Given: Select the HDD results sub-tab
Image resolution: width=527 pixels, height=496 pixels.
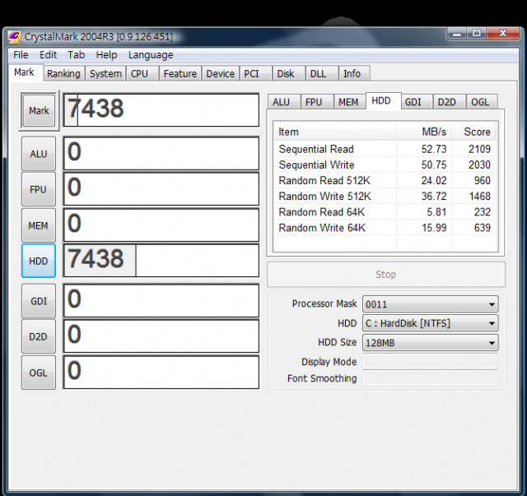Looking at the screenshot, I should (383, 100).
